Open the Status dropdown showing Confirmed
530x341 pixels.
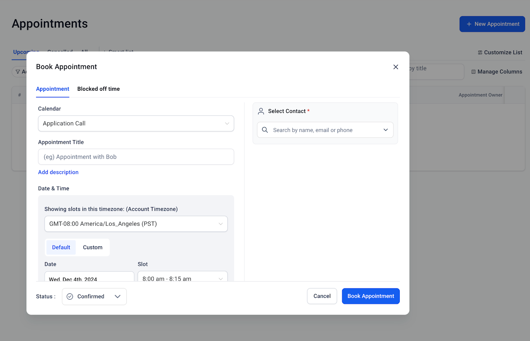click(94, 297)
